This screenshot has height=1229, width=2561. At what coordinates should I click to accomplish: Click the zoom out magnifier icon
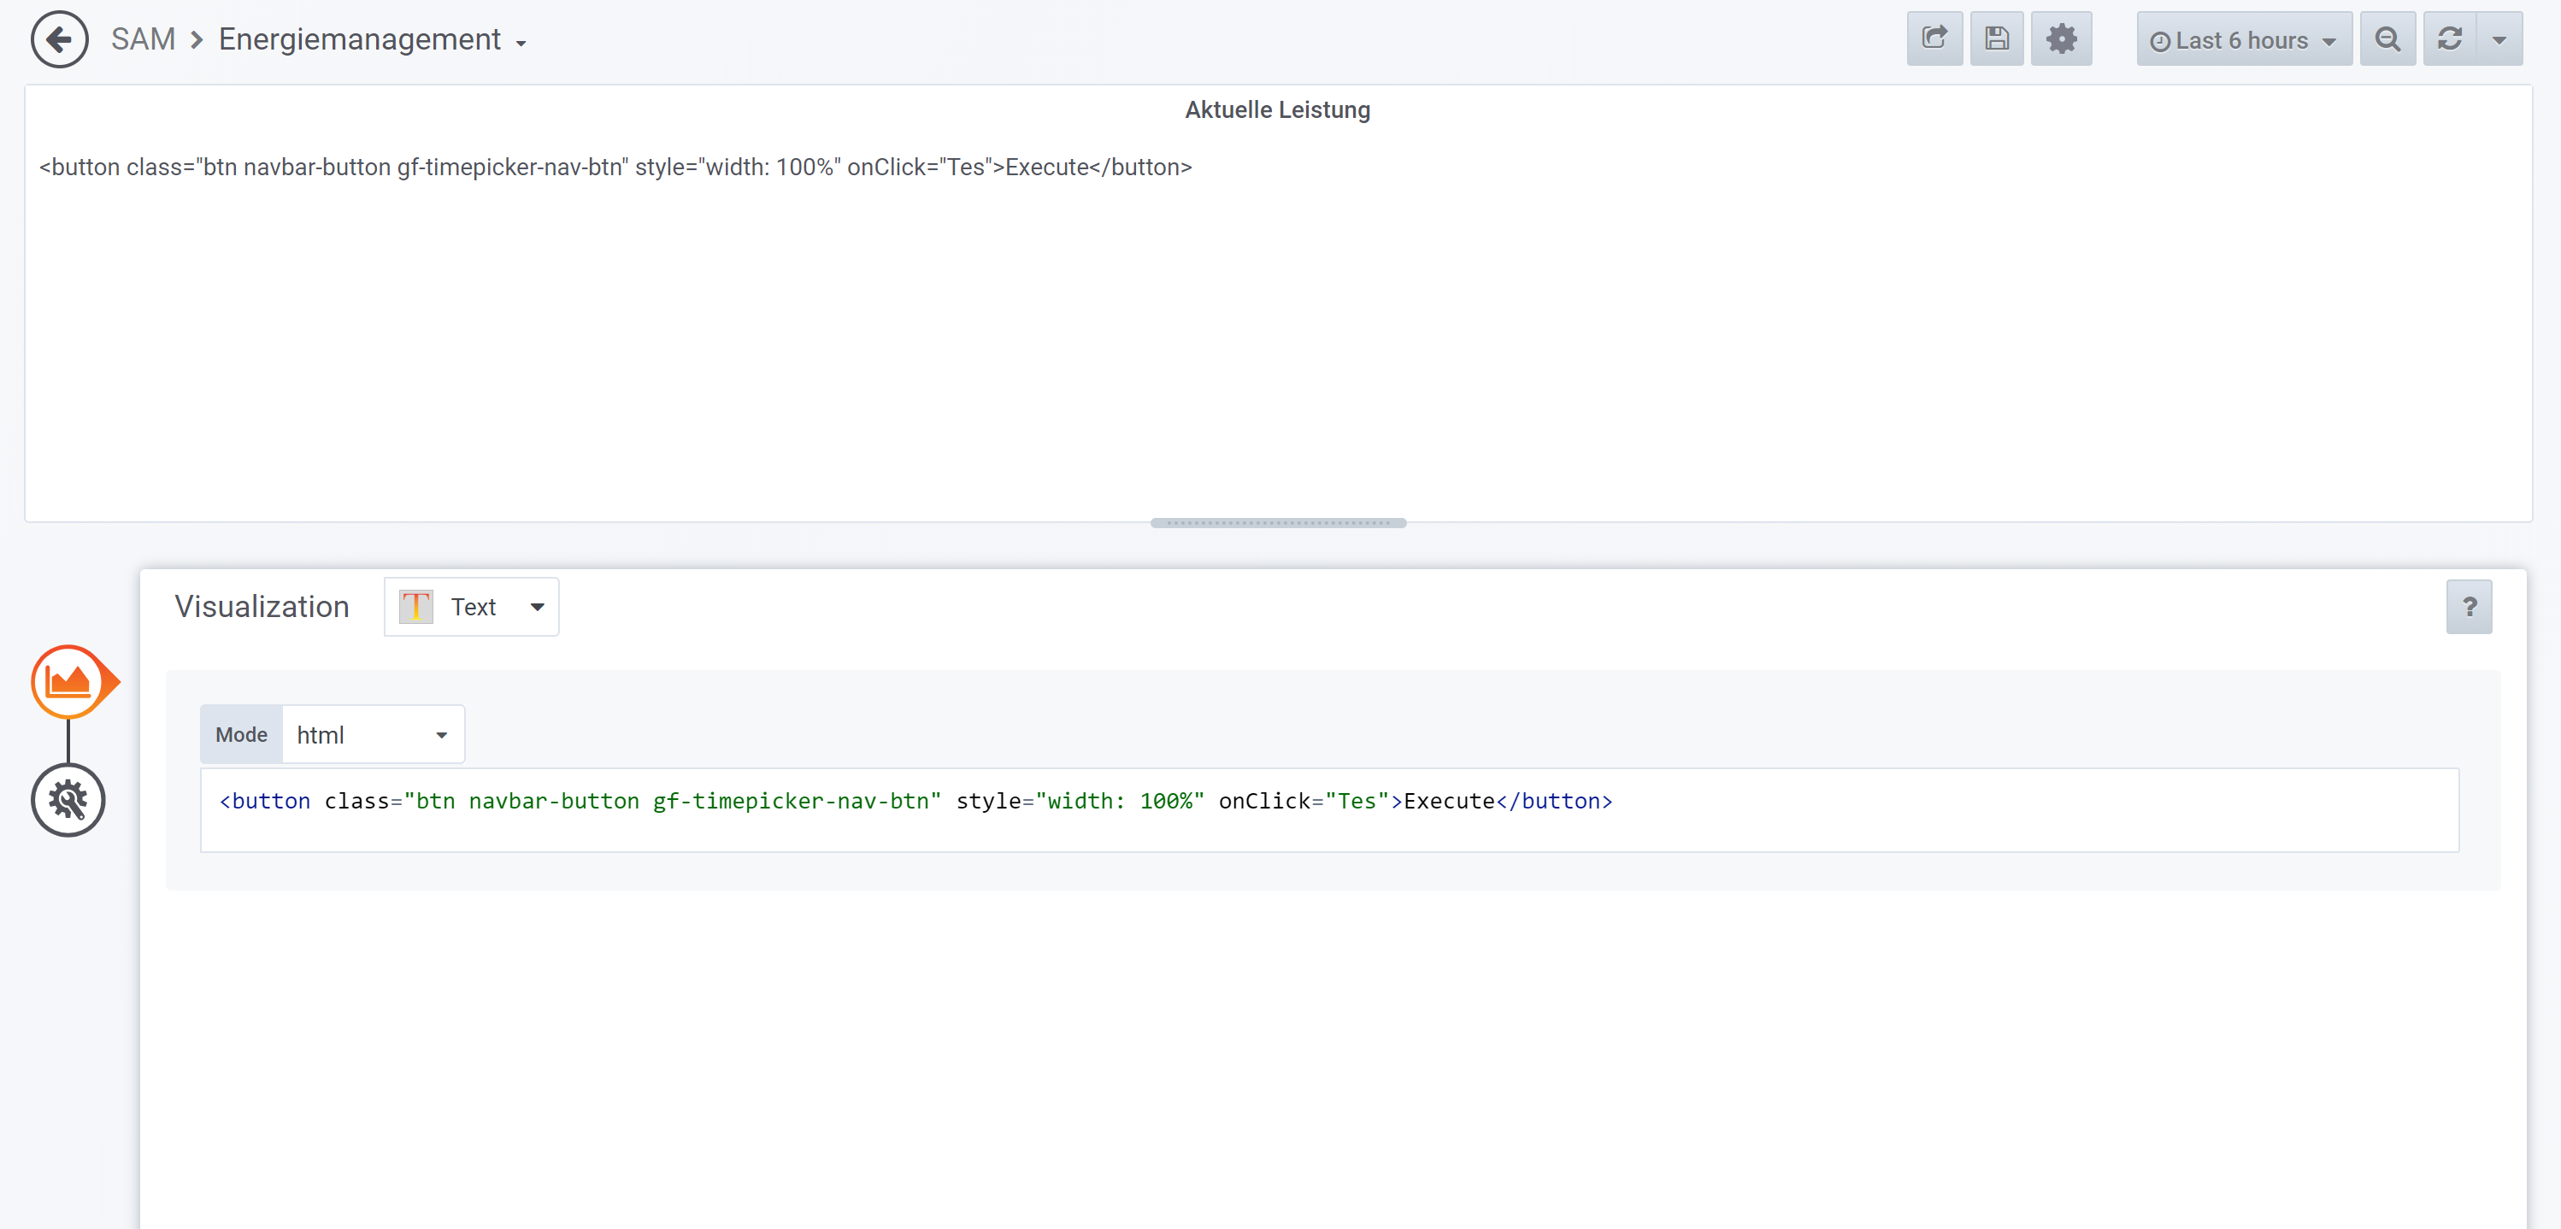click(x=2387, y=40)
